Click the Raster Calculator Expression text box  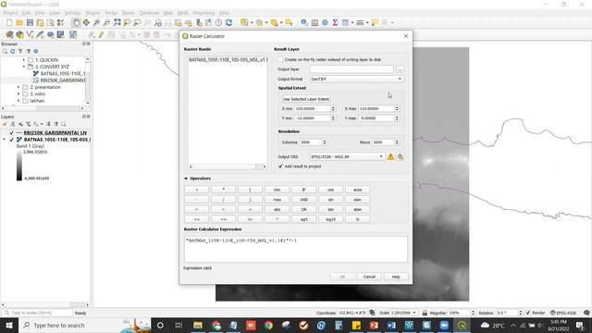pos(296,249)
